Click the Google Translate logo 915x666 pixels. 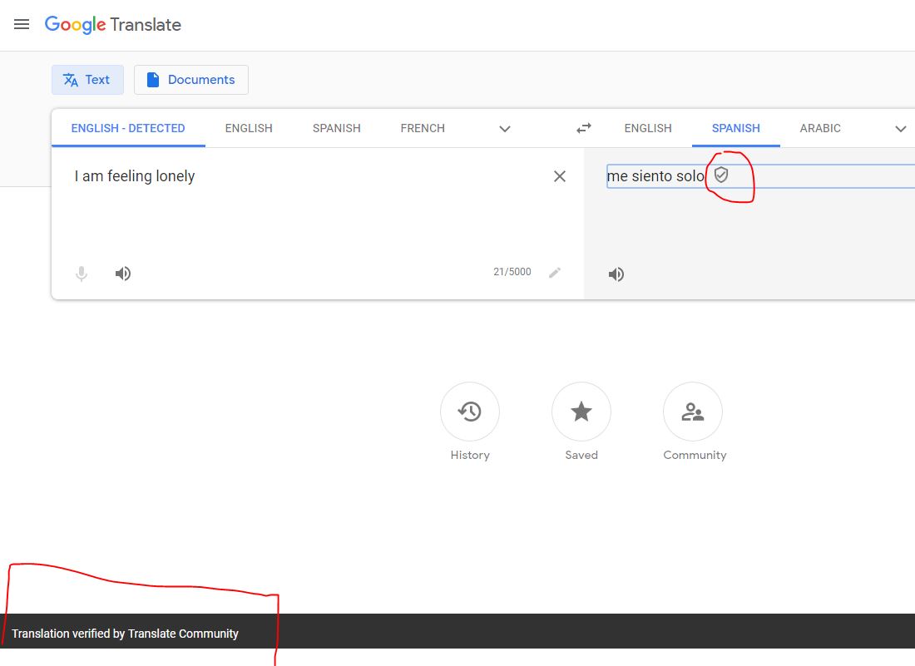113,24
